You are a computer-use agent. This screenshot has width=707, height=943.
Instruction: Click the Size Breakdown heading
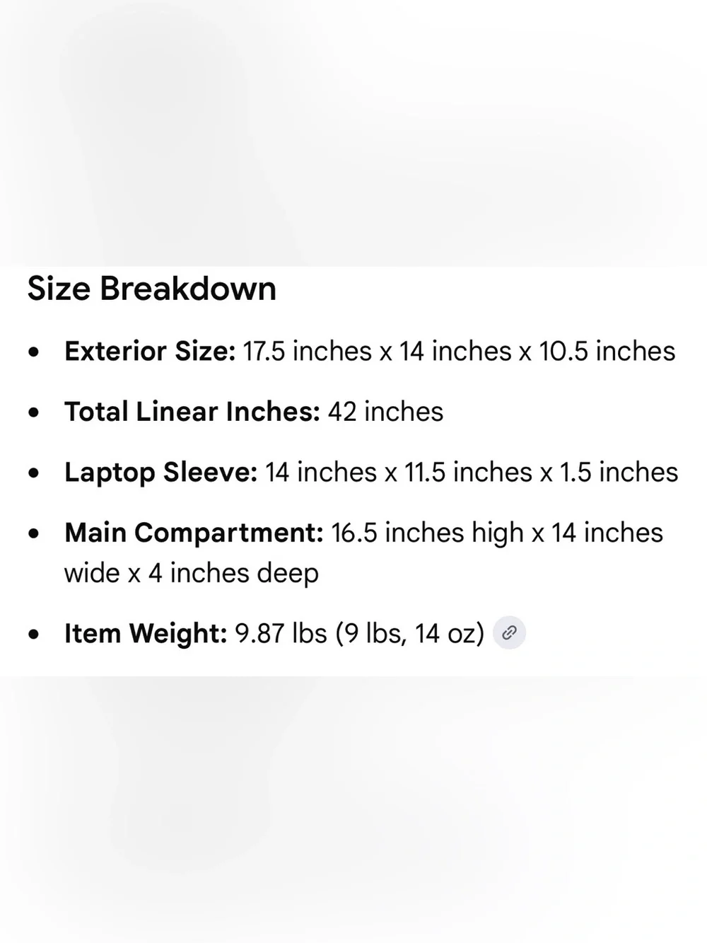coord(152,289)
